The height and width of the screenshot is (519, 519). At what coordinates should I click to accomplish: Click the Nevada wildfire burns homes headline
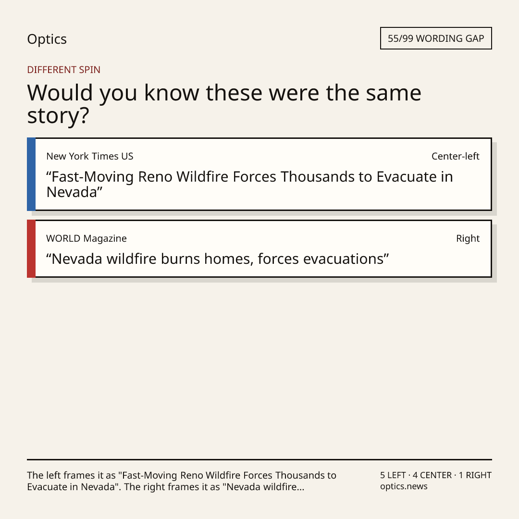[x=218, y=259]
